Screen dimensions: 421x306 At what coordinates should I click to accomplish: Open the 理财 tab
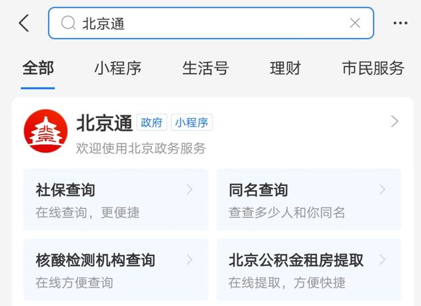pos(285,68)
